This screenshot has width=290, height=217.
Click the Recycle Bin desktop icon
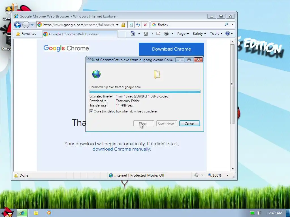coord(6,42)
